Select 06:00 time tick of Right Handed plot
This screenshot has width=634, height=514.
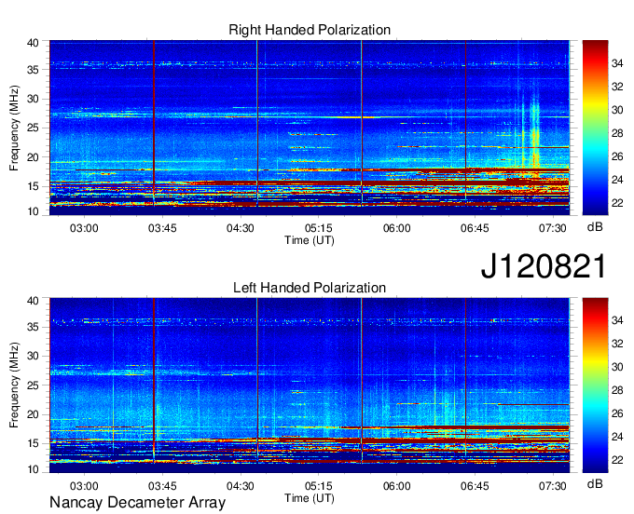tap(396, 228)
